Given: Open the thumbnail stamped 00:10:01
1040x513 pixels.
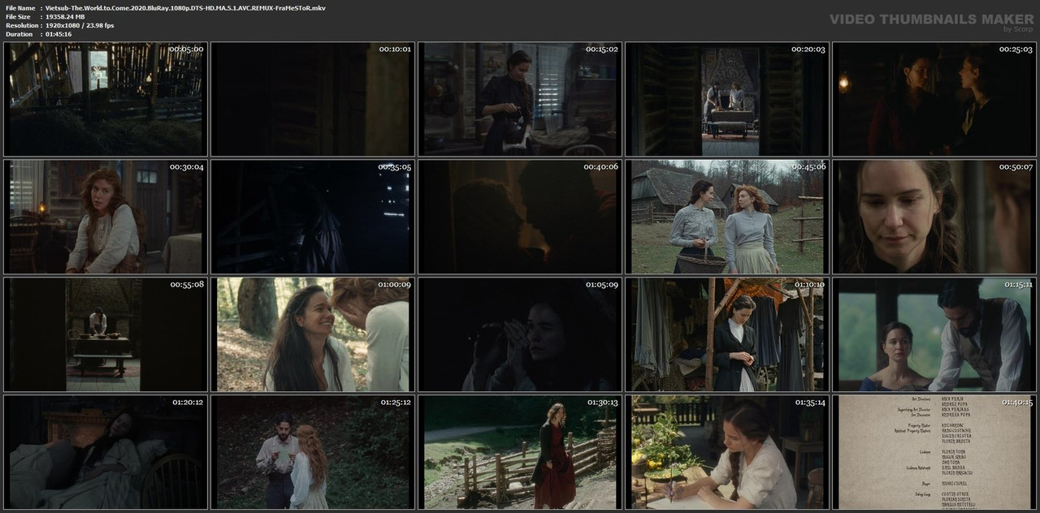Looking at the screenshot, I should (313, 99).
